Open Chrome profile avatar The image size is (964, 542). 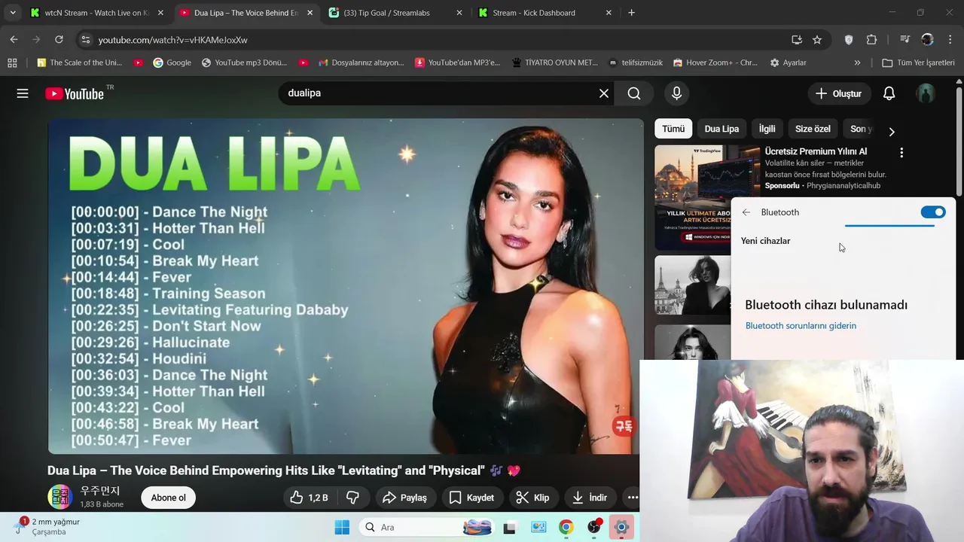[927, 39]
